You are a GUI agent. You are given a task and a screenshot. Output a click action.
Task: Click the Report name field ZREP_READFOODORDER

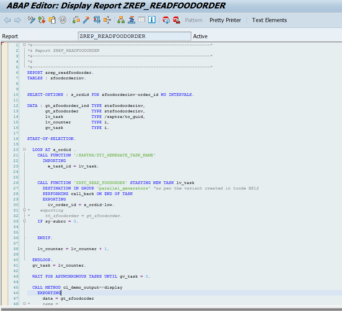(x=134, y=36)
